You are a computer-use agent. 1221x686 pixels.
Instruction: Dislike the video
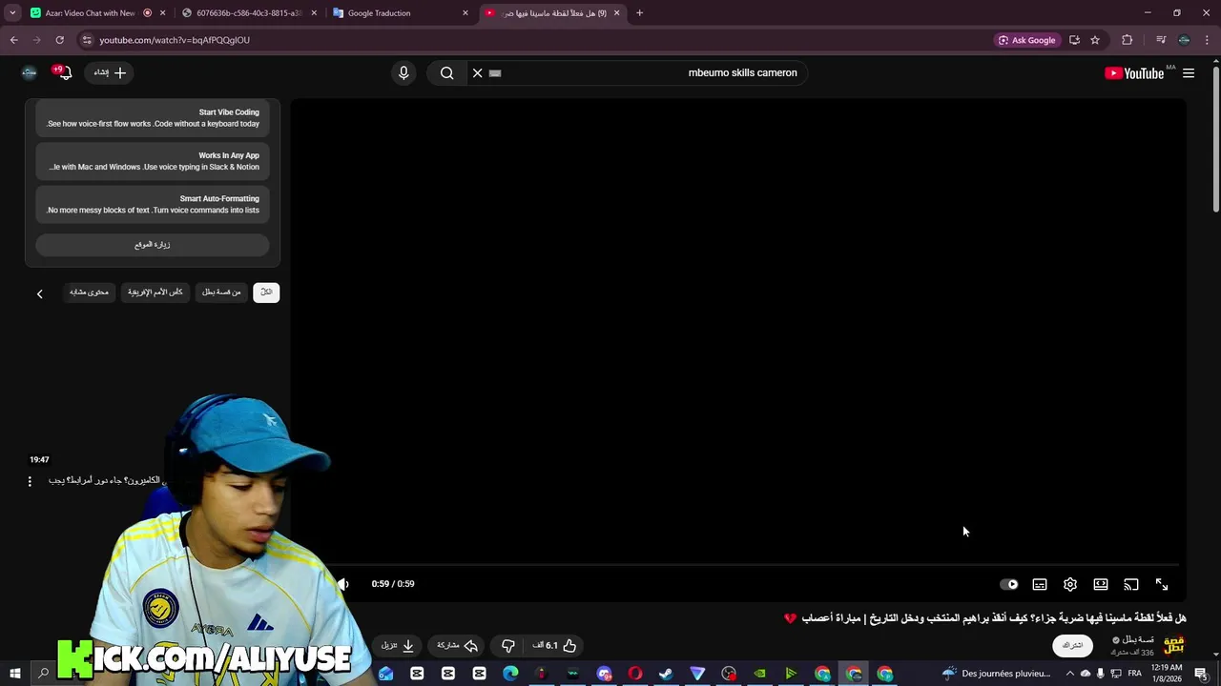[x=507, y=645]
